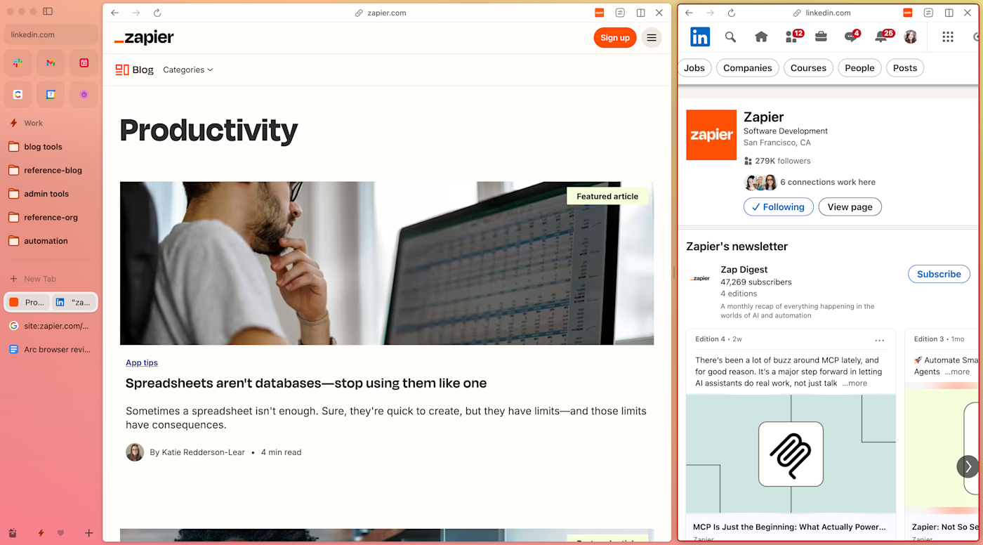Screen dimensions: 983x545
Task: Filter LinkedIn results by Courses
Action: [x=808, y=68]
